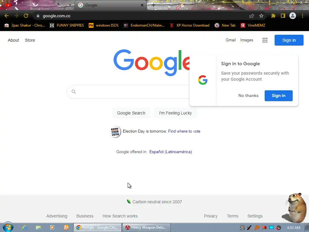Click the address bar showing google.com.co
This screenshot has width=309, height=232.
coord(142,16)
